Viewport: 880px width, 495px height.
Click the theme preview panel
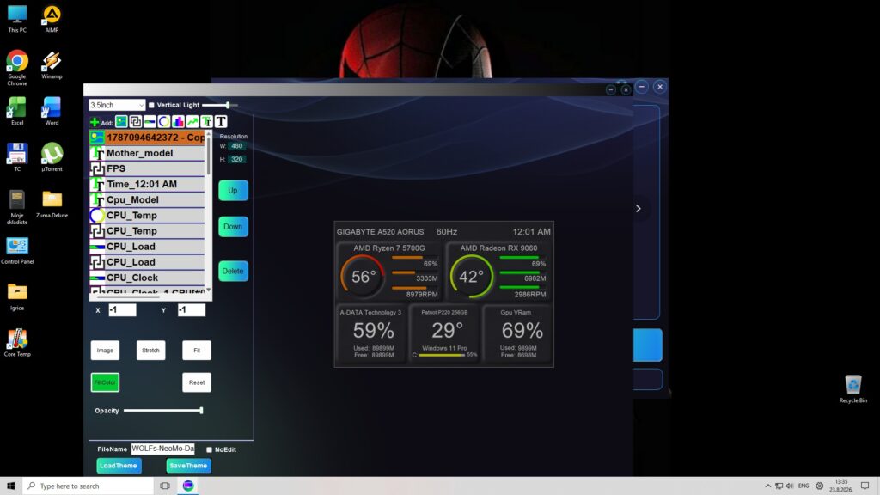tap(444, 294)
